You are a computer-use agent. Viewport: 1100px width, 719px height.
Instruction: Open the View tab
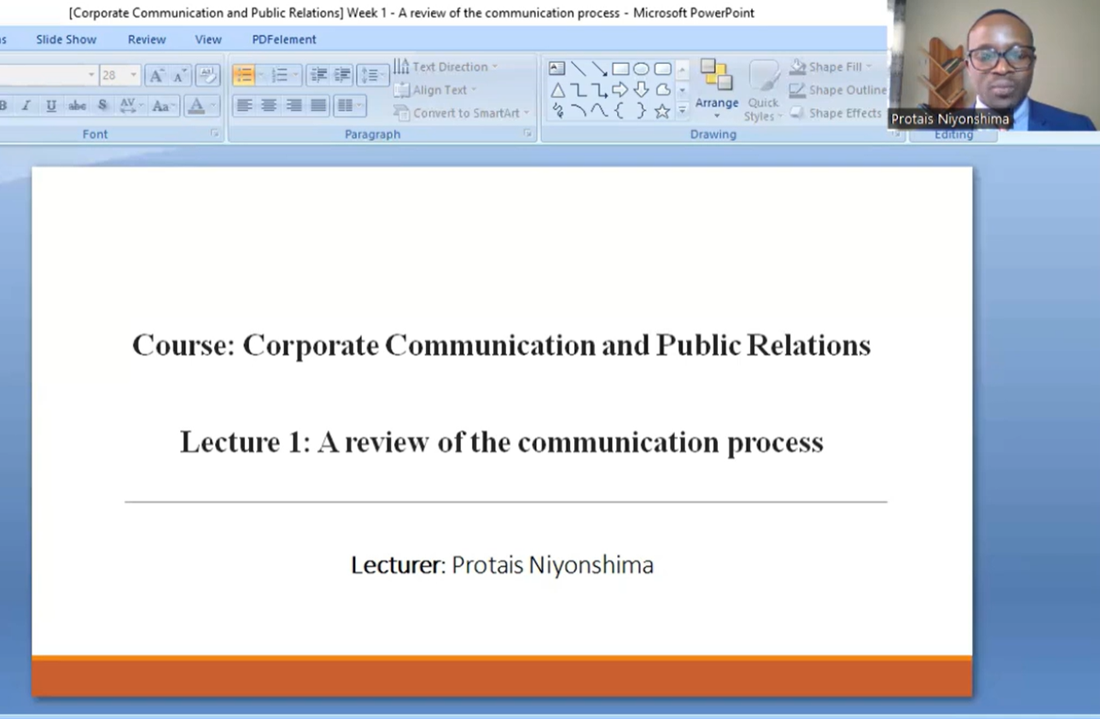pos(208,39)
